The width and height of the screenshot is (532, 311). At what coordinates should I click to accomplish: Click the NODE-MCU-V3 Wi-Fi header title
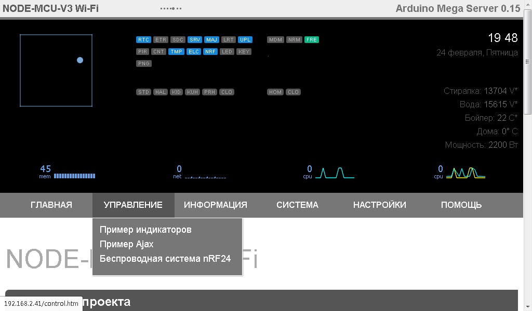point(50,8)
